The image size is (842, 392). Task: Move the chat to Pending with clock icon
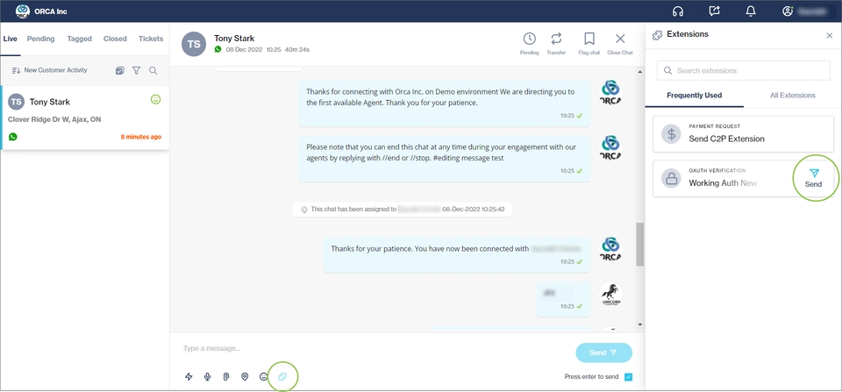(x=530, y=43)
